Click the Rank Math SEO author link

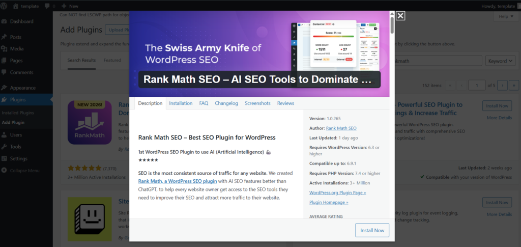(341, 128)
